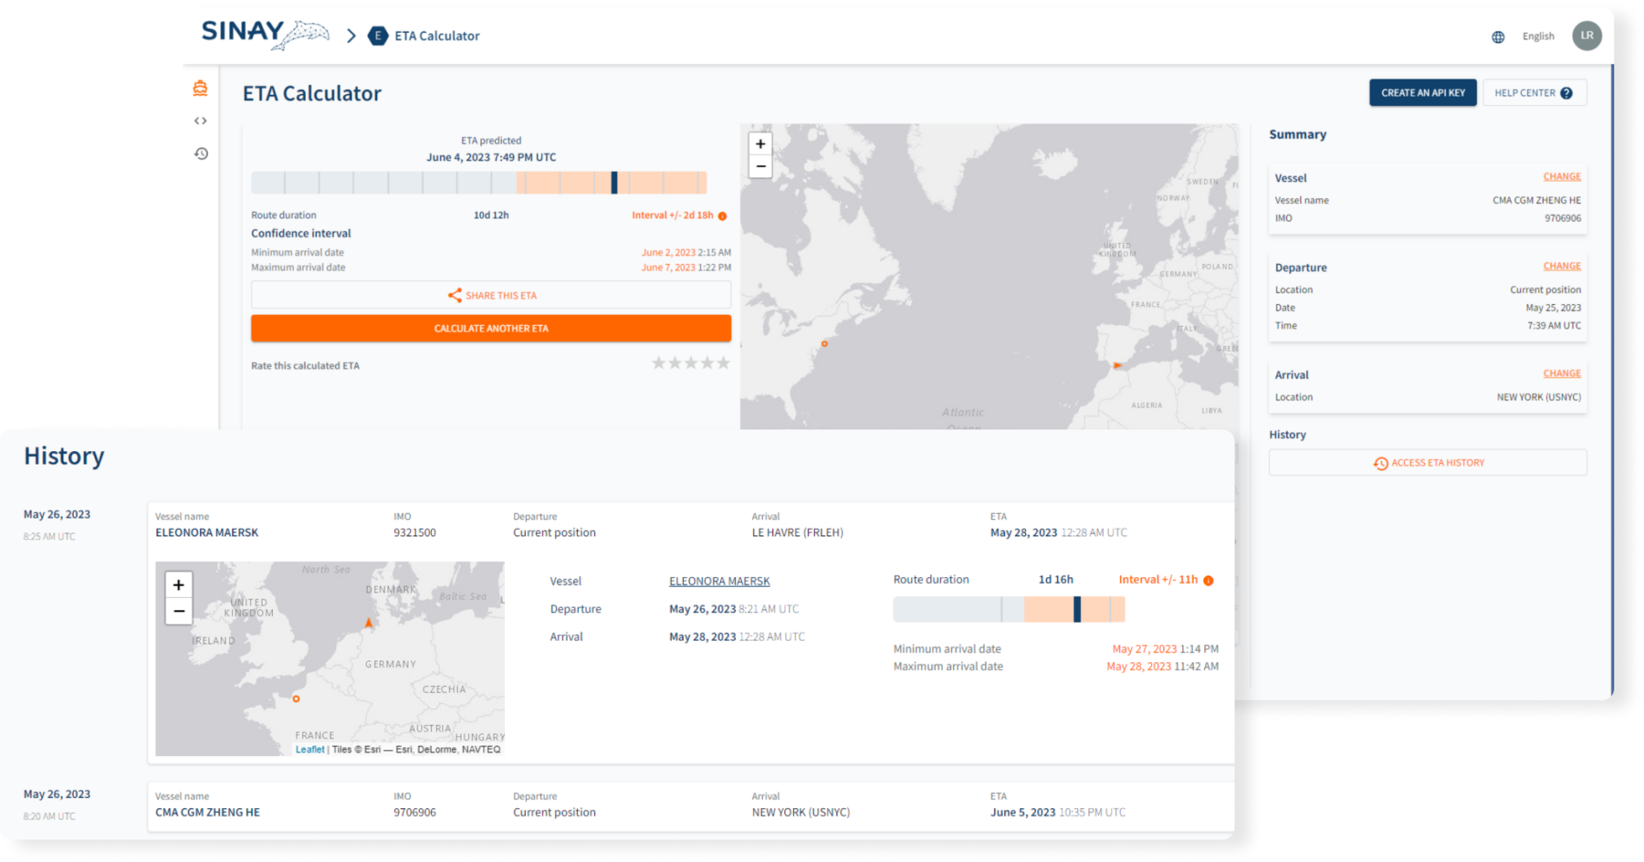1644x862 pixels.
Task: Click the IMO value 9706906 in Summary
Action: click(1562, 218)
